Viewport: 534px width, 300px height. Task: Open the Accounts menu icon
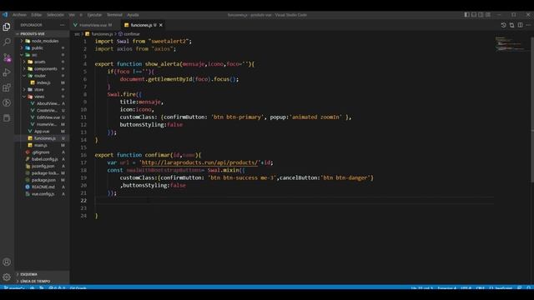[7, 262]
